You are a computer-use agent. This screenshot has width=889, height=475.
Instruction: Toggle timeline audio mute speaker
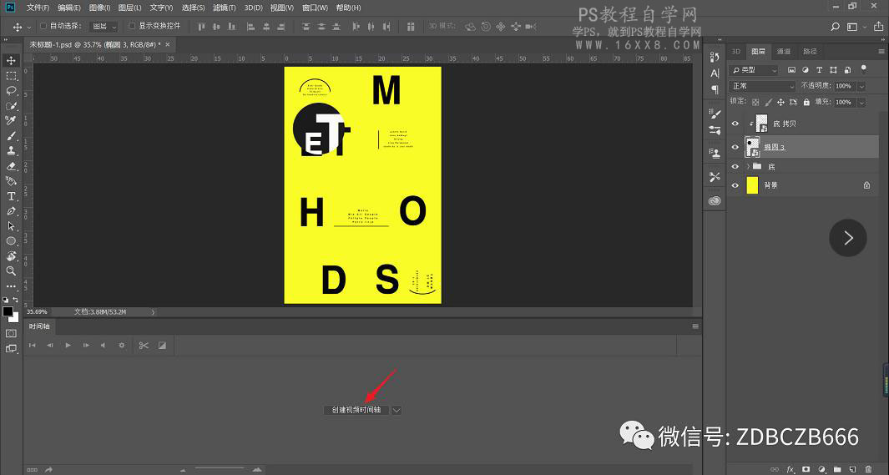point(104,346)
